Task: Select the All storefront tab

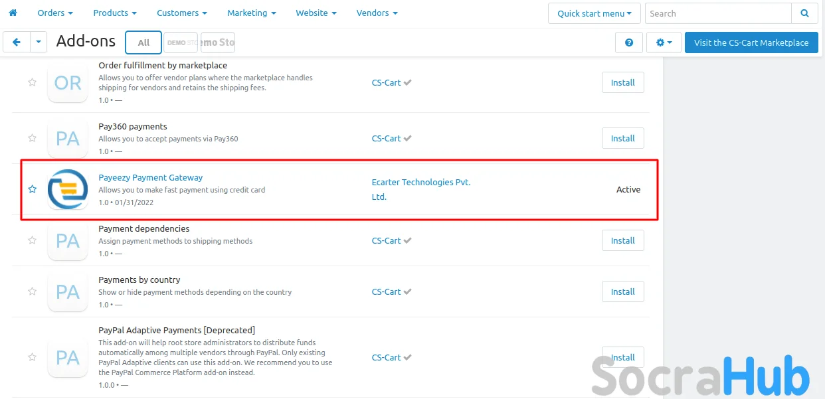Action: click(x=143, y=42)
